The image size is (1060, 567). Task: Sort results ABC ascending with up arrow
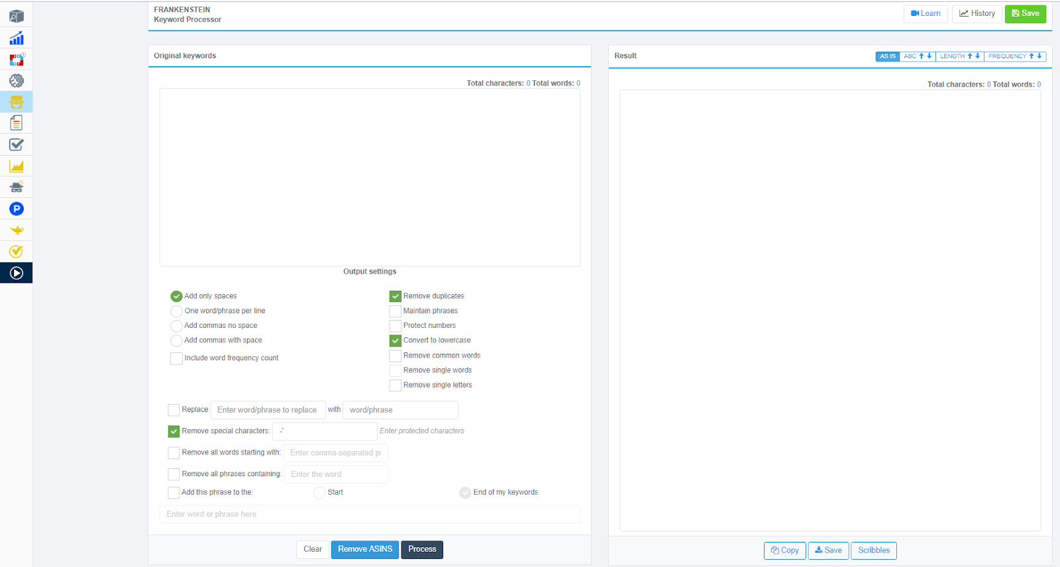coord(921,56)
